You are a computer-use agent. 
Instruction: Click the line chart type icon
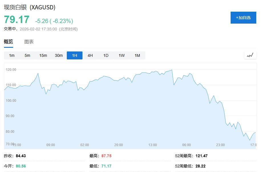pos(250,55)
